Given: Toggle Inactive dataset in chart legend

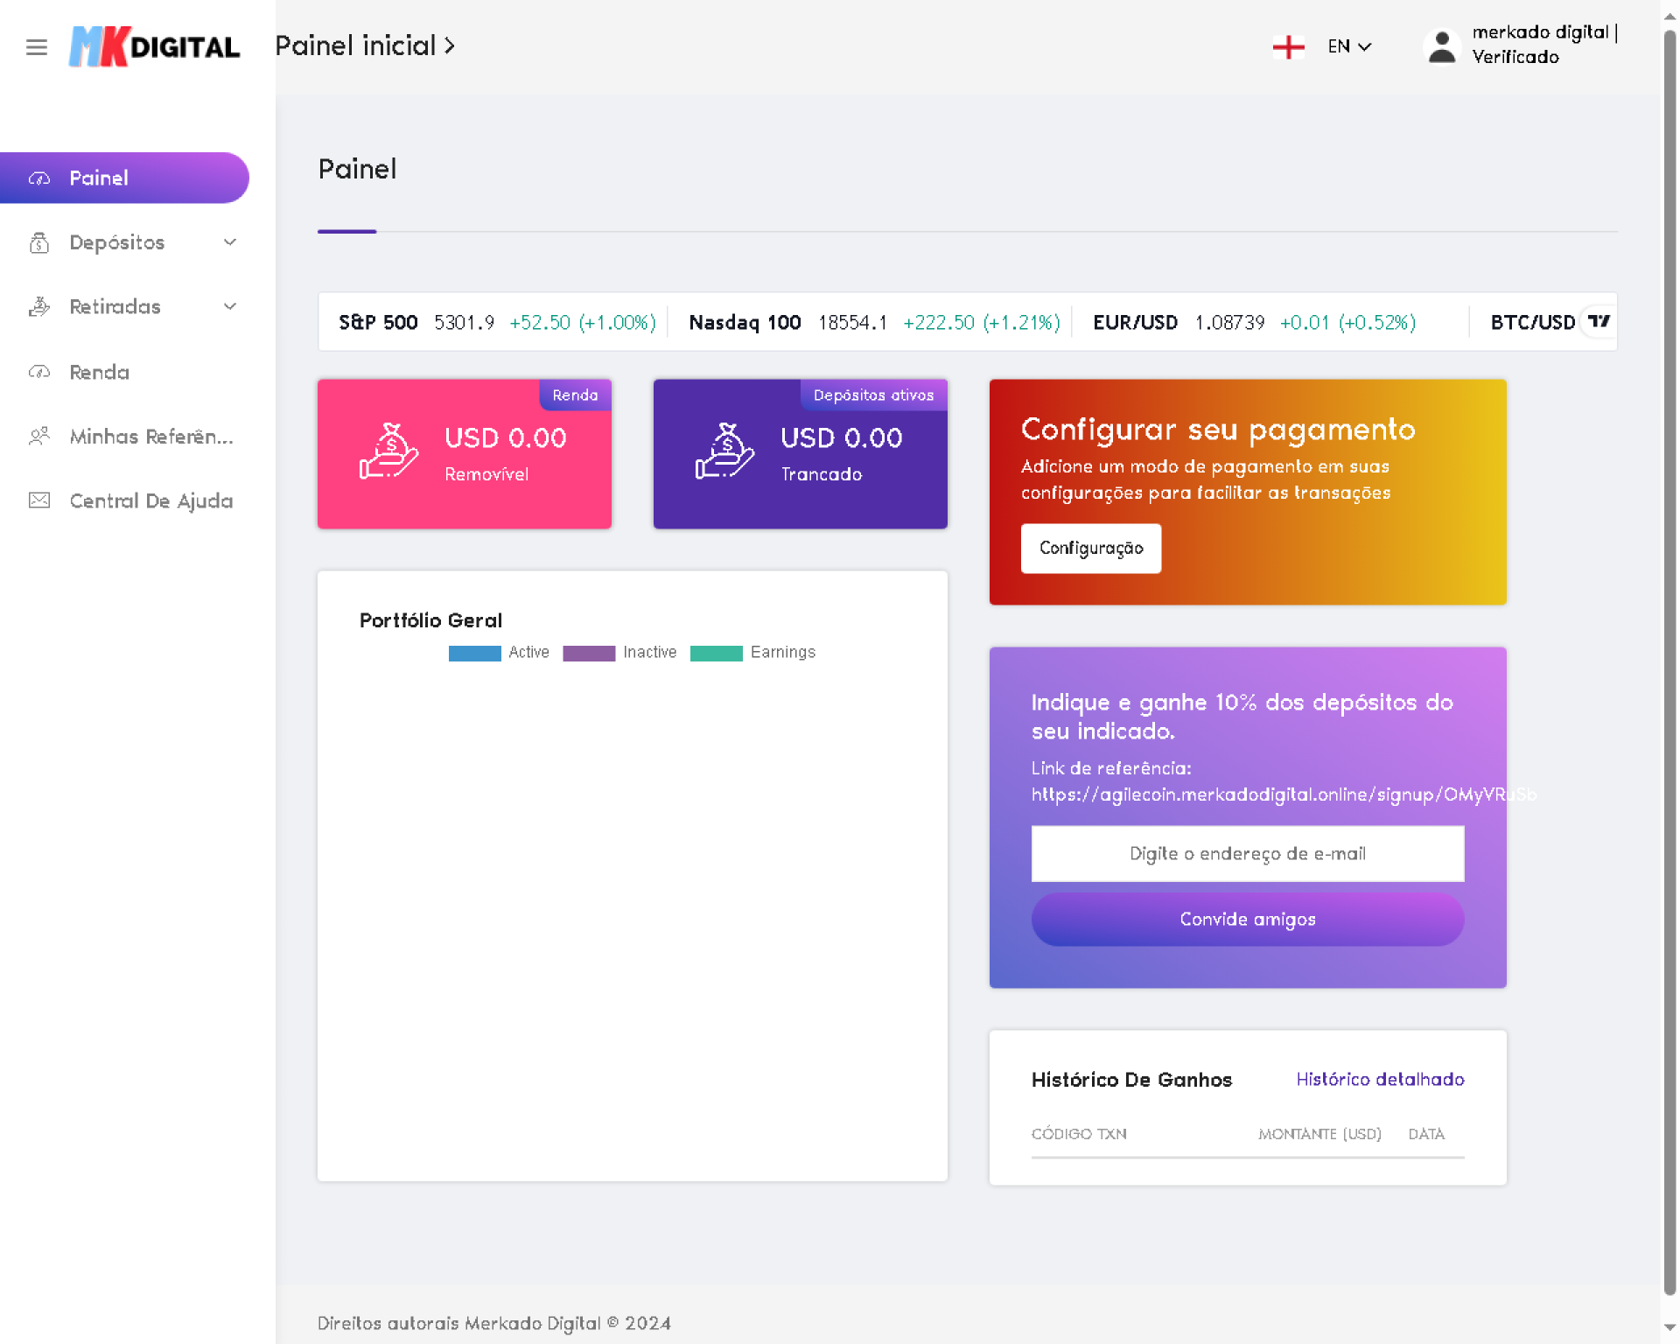Looking at the screenshot, I should pos(619,653).
